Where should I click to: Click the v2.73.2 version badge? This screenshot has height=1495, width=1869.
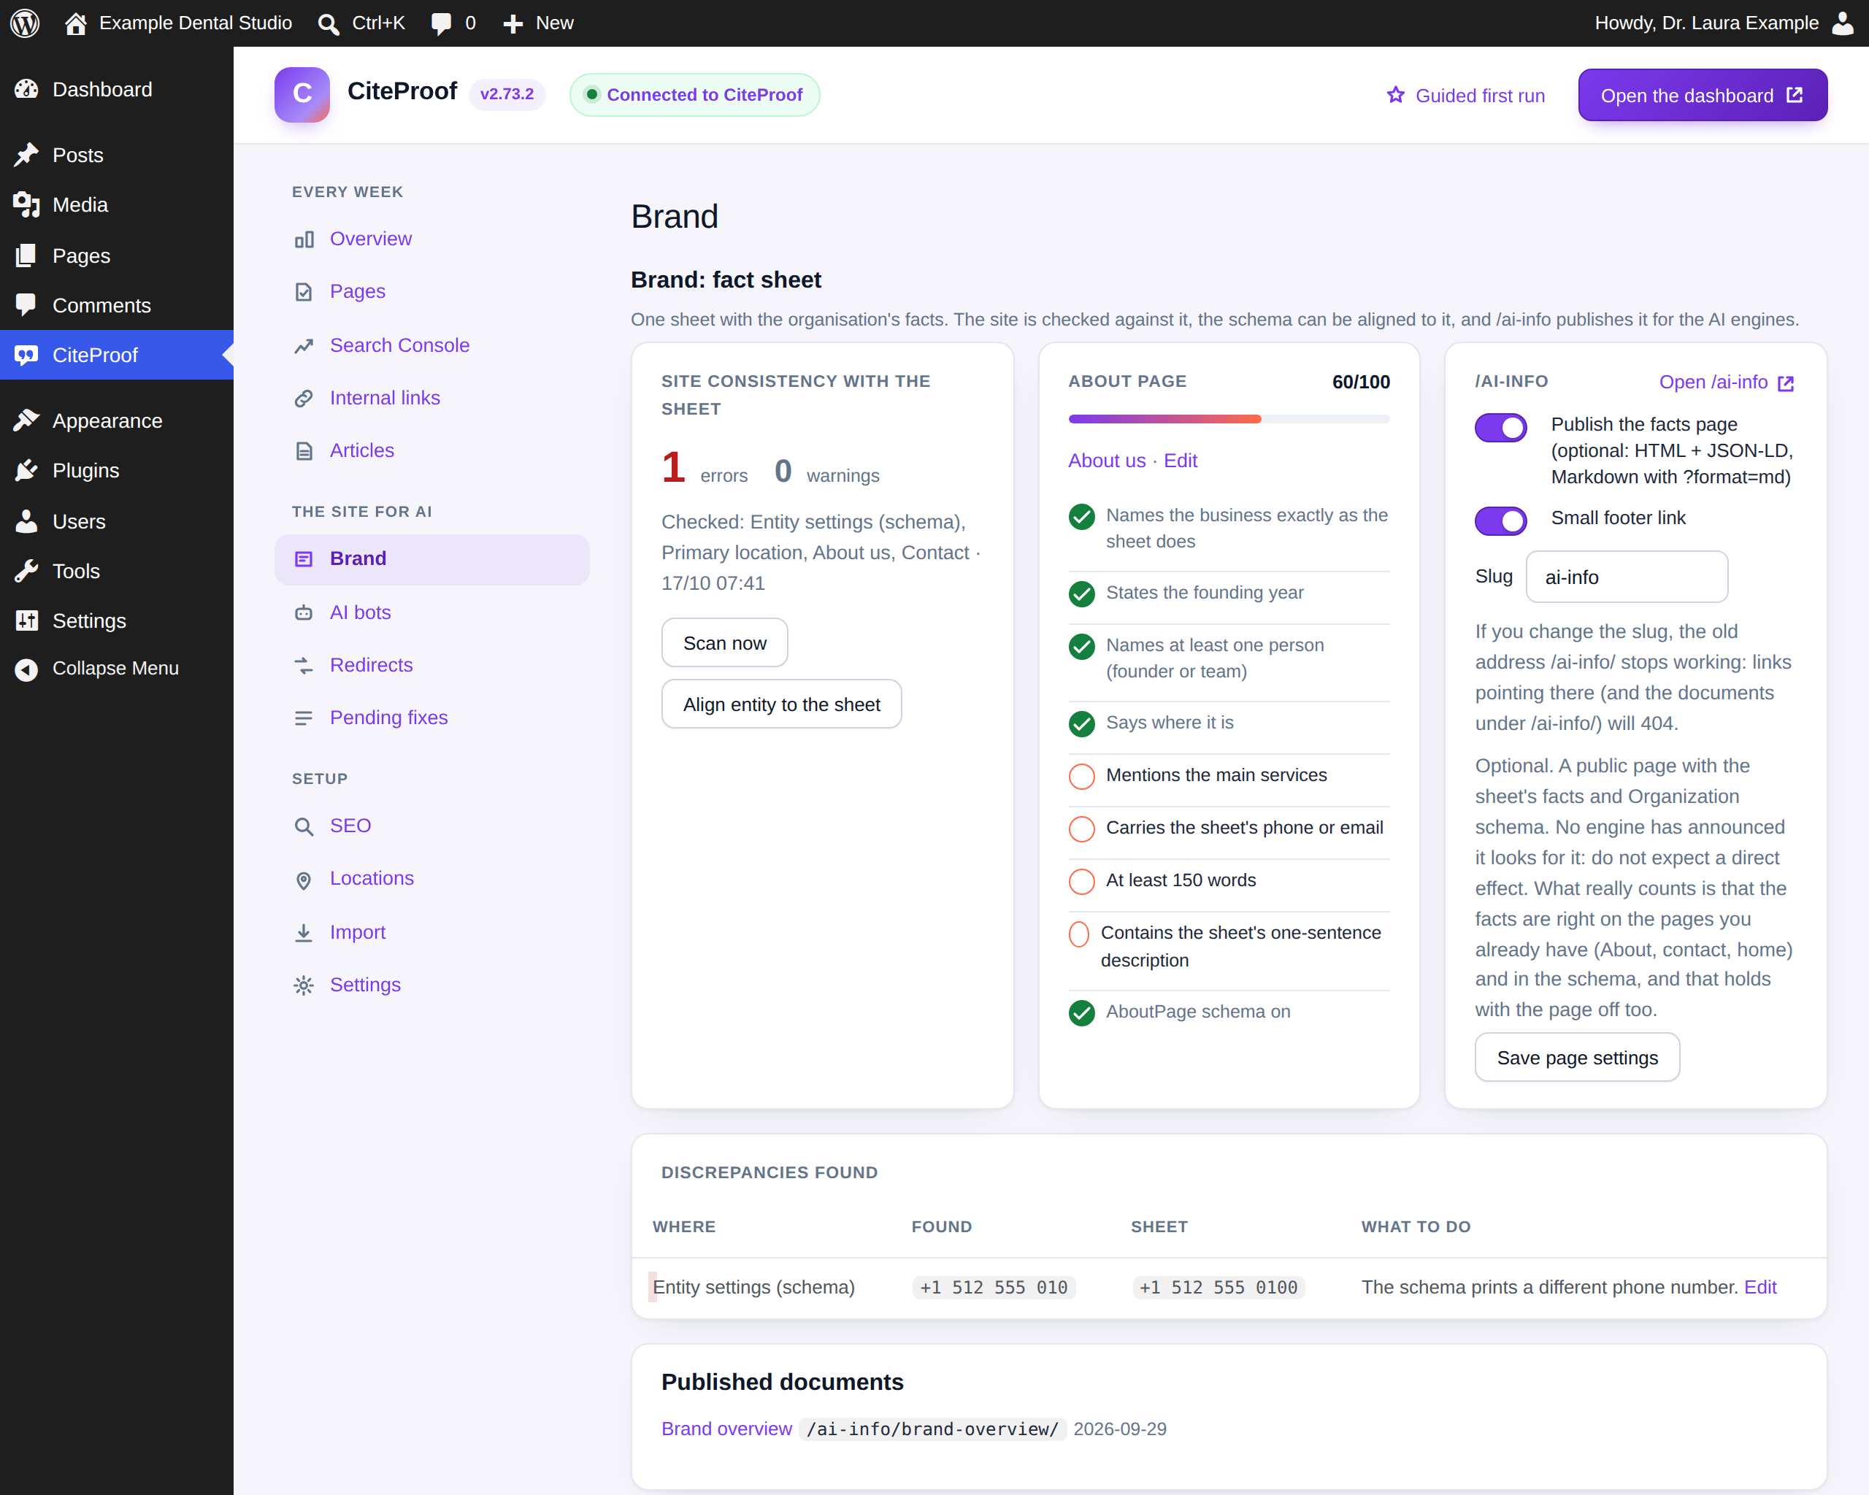click(x=507, y=93)
